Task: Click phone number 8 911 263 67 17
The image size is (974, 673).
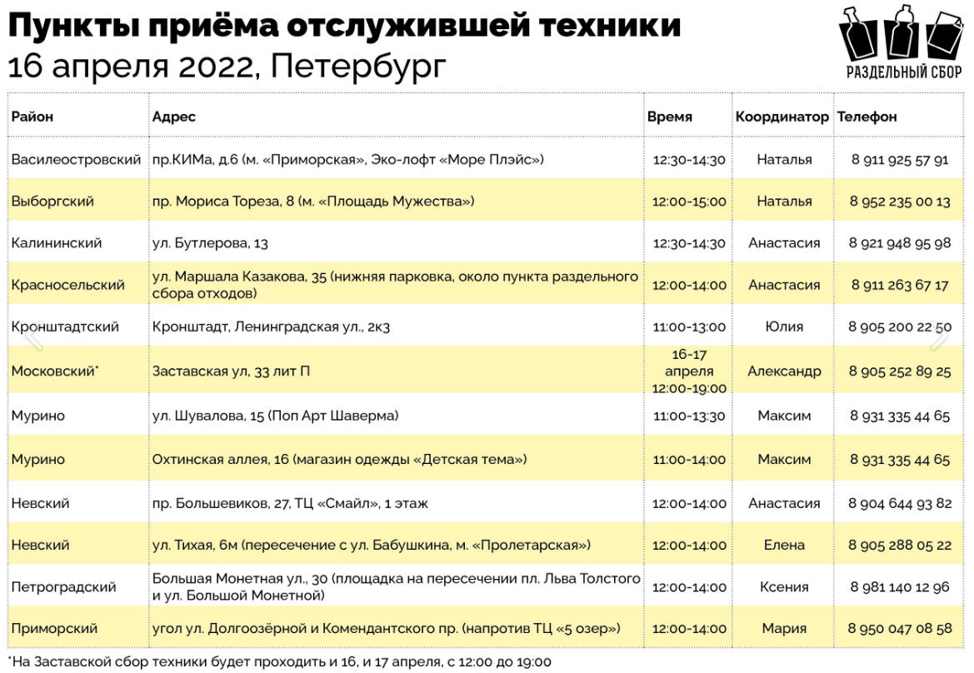Action: point(900,285)
